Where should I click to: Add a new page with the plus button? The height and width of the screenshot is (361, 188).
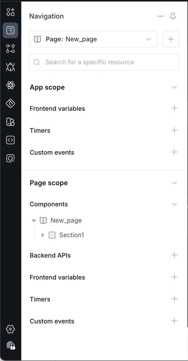pyautogui.click(x=171, y=39)
